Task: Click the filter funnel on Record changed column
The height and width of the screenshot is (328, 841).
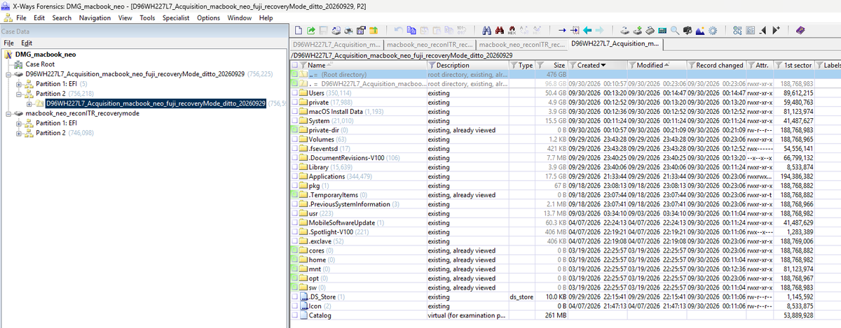Action: pyautogui.click(x=692, y=65)
